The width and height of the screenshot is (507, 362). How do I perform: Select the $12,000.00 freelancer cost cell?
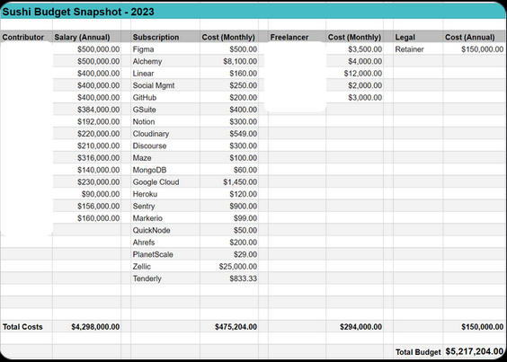click(x=355, y=74)
